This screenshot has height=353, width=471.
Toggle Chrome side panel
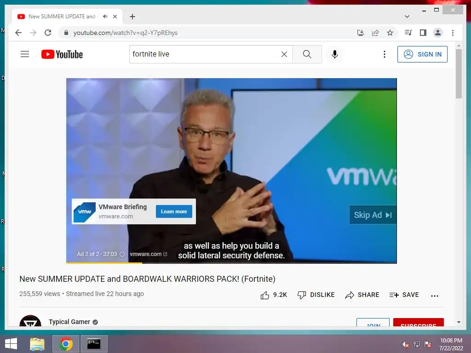[x=423, y=33]
